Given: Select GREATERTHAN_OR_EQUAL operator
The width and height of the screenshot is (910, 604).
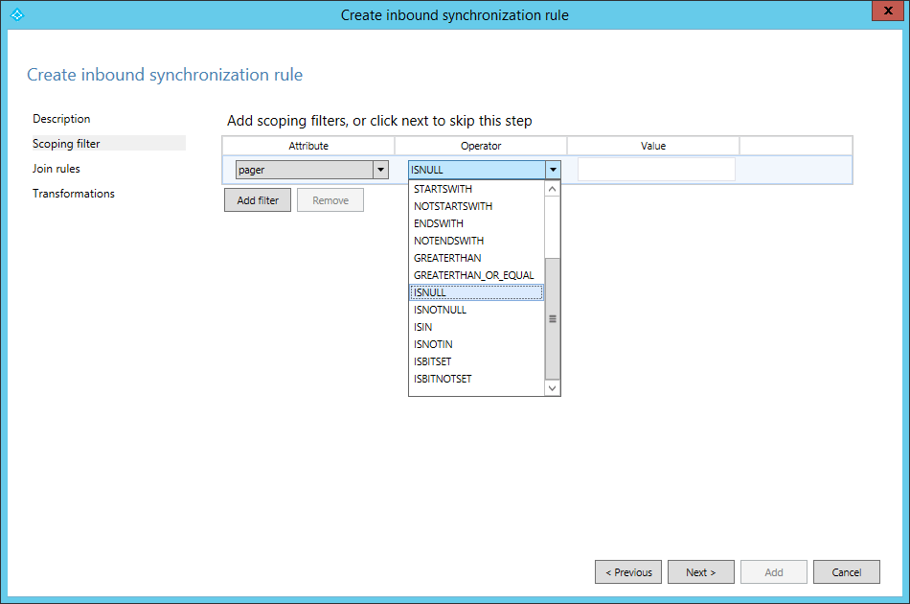Looking at the screenshot, I should [473, 275].
